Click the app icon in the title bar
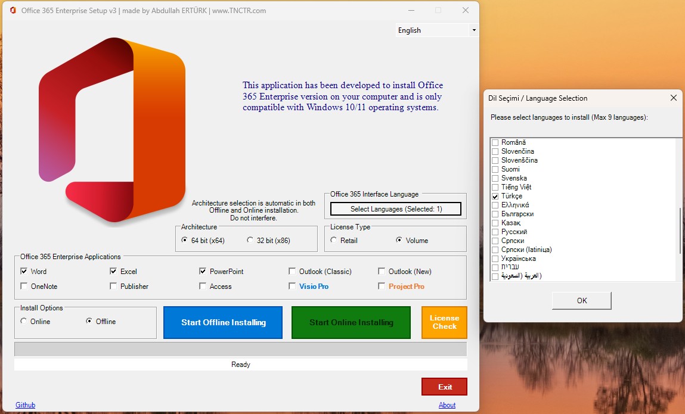The image size is (685, 414). pos(13,11)
